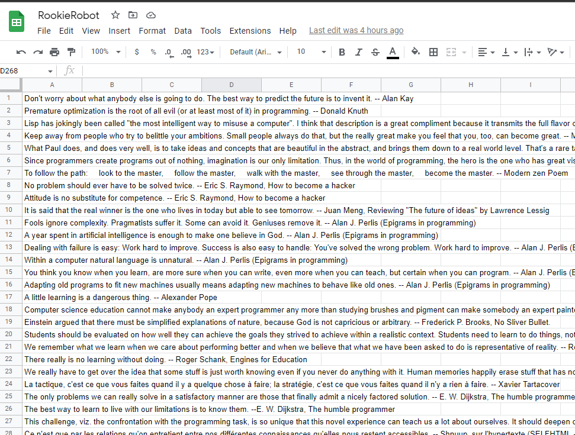Star the RookieRobot document
Image resolution: width=575 pixels, height=435 pixels.
click(115, 15)
